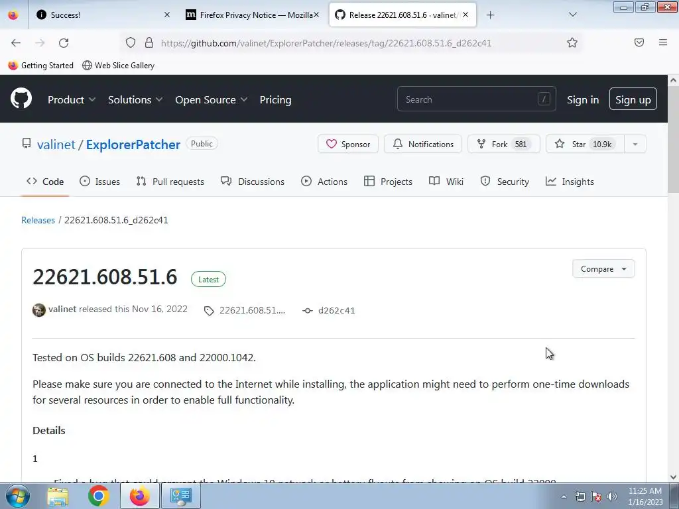This screenshot has height=509, width=679.
Task: Open the volume speaker tray icon
Action: (612, 496)
